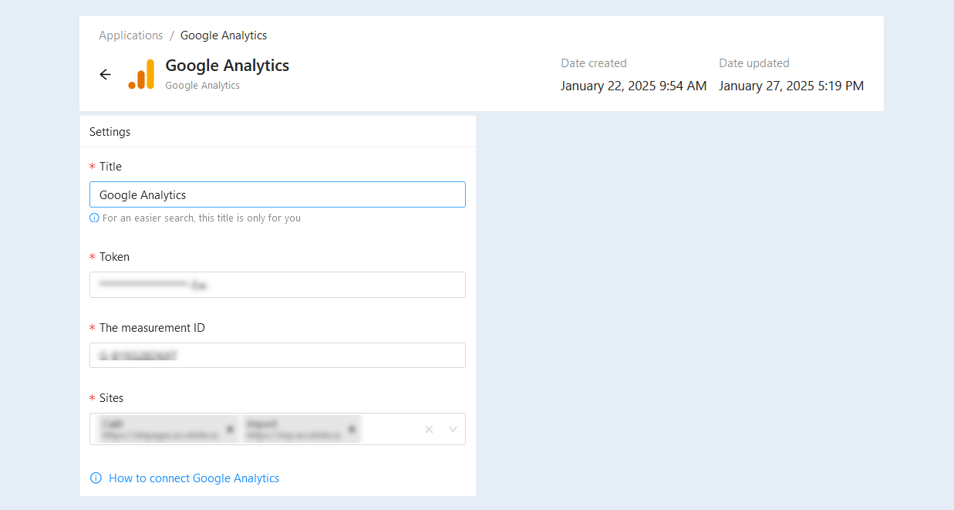Open How to connect Google Analytics link

tap(194, 478)
